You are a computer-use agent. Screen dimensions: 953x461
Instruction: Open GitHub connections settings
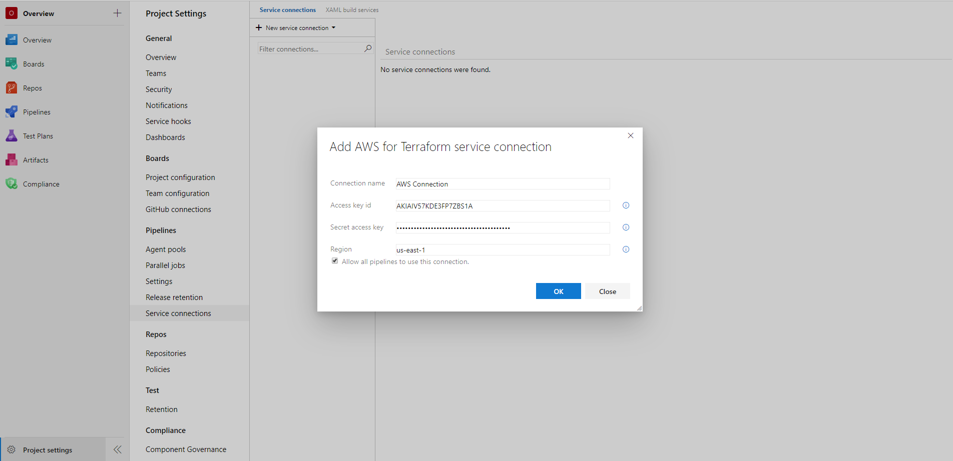tap(178, 209)
